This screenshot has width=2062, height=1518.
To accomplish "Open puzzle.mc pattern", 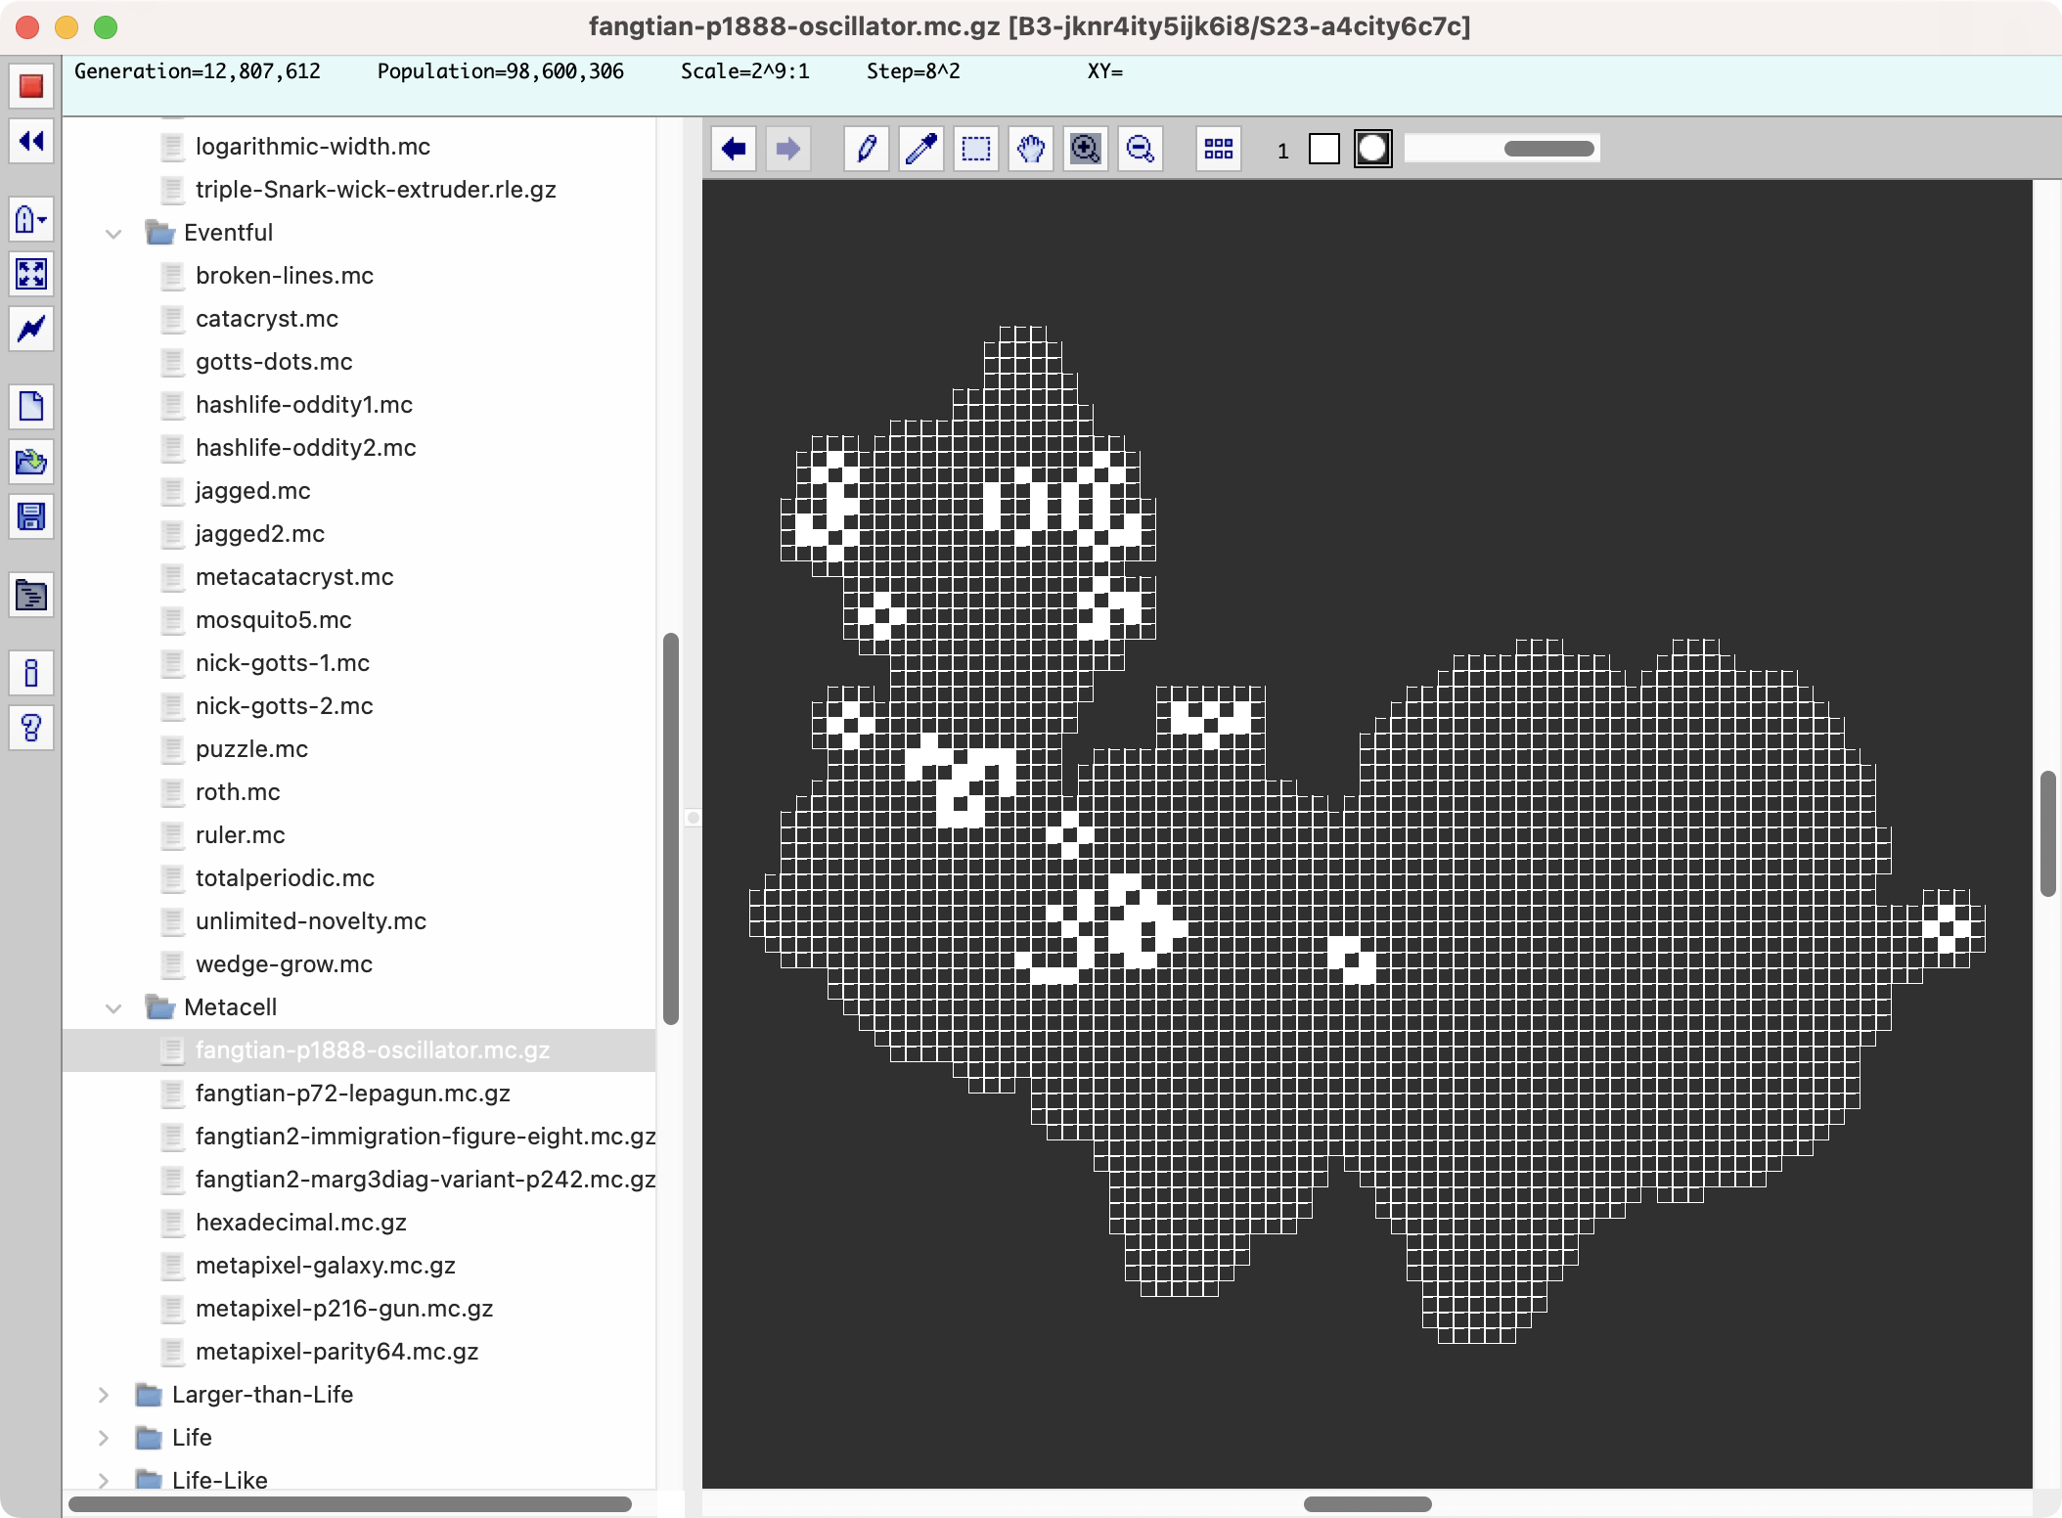I will pyautogui.click(x=251, y=749).
